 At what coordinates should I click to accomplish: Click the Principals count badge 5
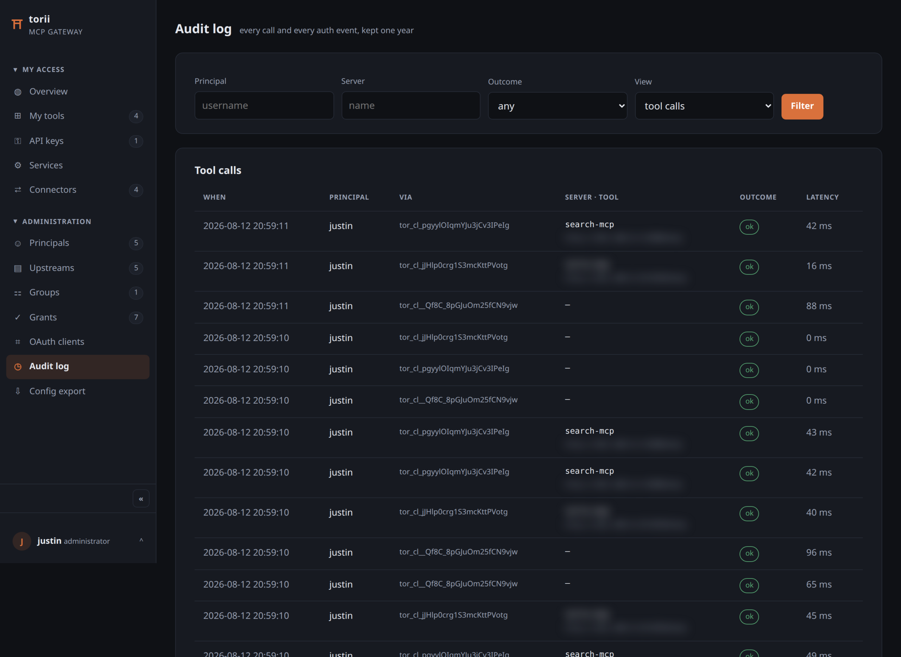point(136,243)
